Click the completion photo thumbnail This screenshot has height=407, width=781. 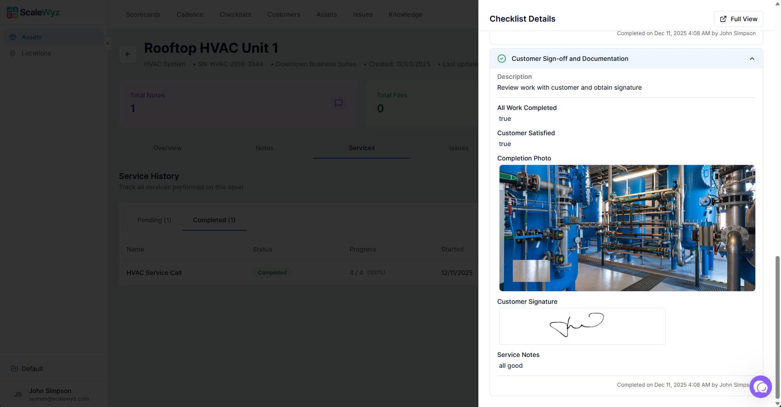627,228
